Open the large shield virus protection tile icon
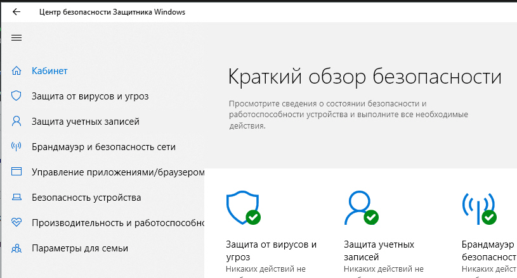517x278 pixels. pyautogui.click(x=244, y=208)
